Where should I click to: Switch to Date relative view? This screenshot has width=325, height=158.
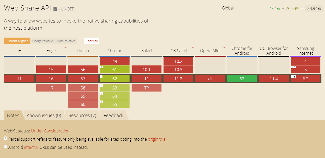click(66, 41)
